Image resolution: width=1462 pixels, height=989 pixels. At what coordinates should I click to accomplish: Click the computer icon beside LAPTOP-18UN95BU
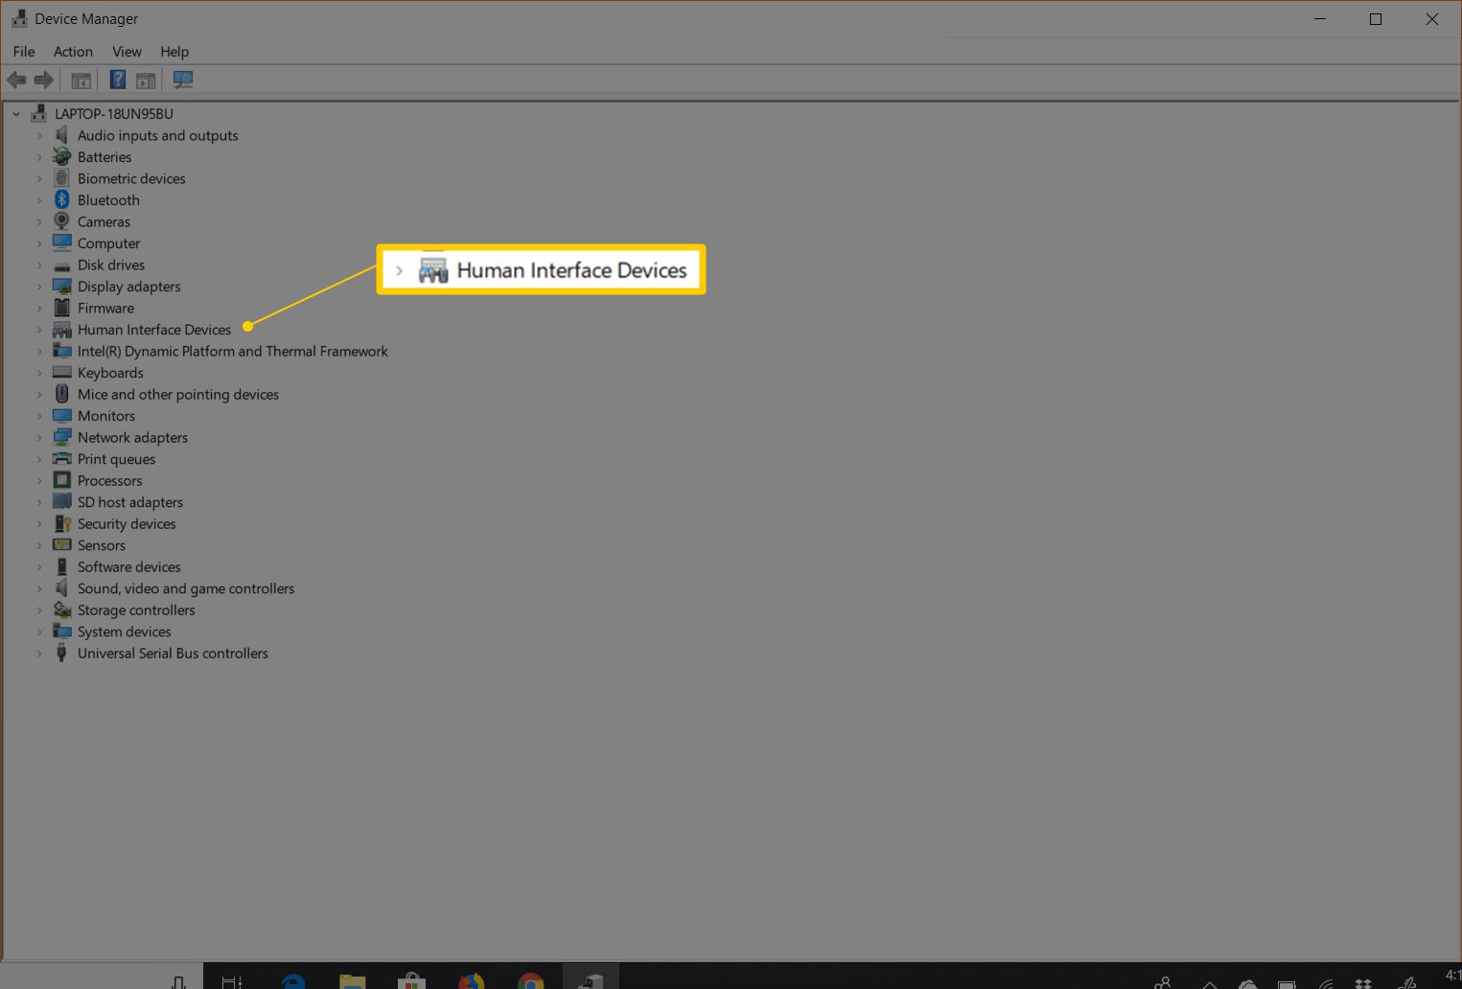click(x=38, y=113)
